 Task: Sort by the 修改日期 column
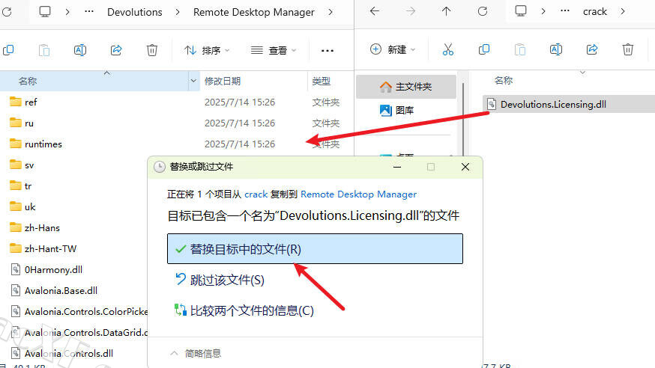(x=223, y=81)
